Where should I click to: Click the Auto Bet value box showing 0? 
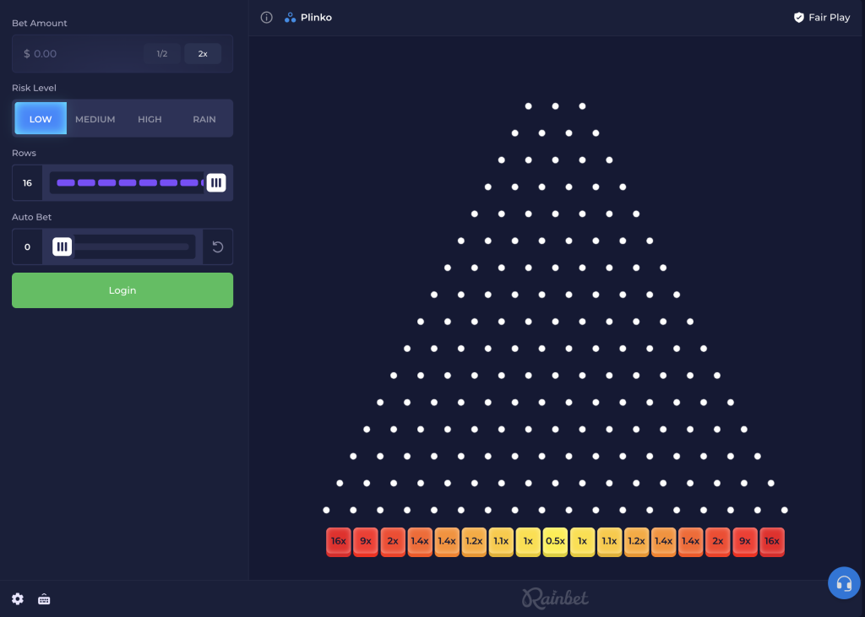[x=27, y=247]
